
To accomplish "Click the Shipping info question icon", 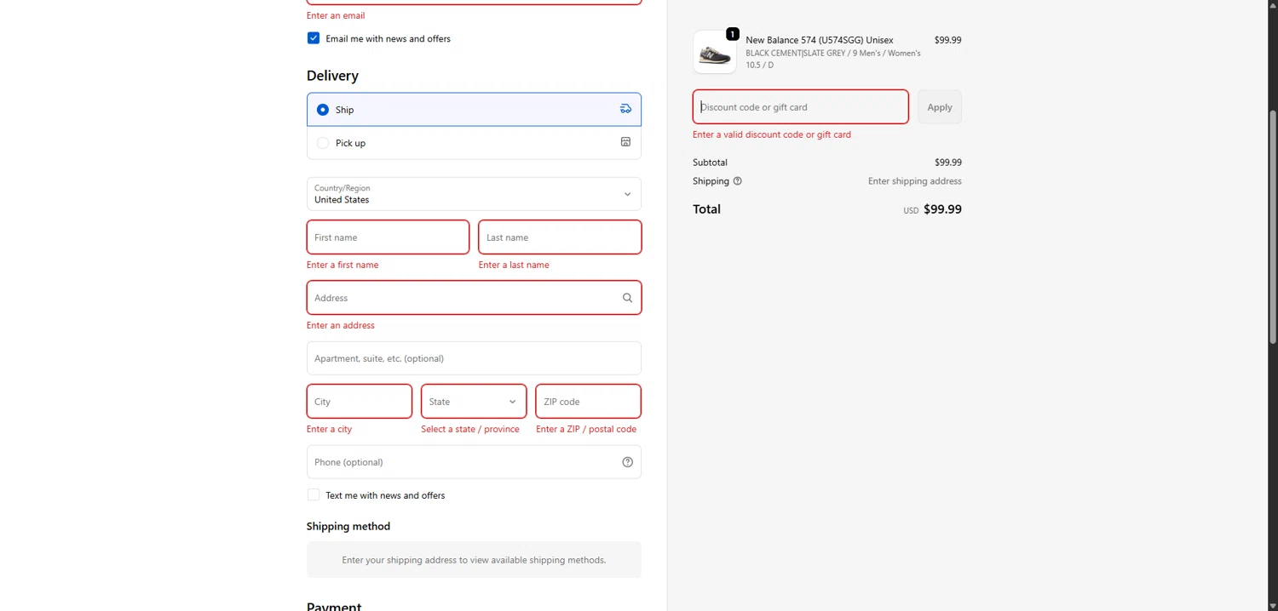I will [738, 181].
